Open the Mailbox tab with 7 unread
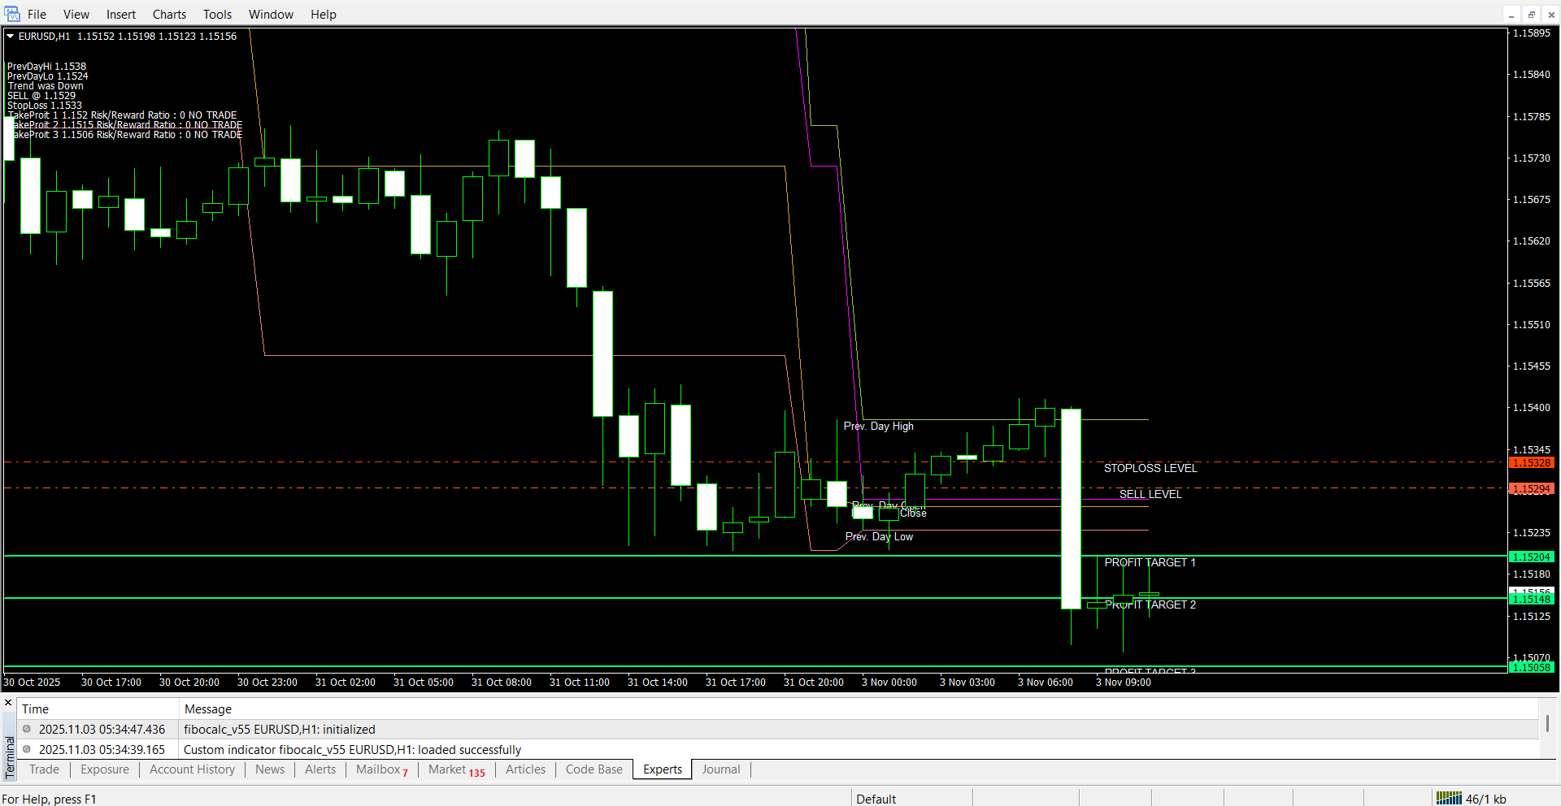Image resolution: width=1561 pixels, height=806 pixels. point(381,769)
